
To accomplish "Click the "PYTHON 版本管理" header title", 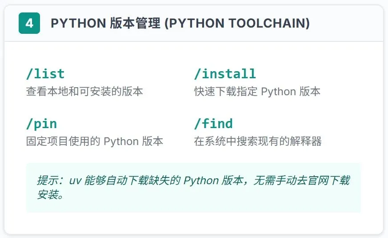I will [x=105, y=24].
